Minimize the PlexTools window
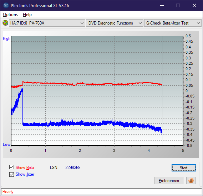The height and width of the screenshot is (196, 203). click(162, 5)
